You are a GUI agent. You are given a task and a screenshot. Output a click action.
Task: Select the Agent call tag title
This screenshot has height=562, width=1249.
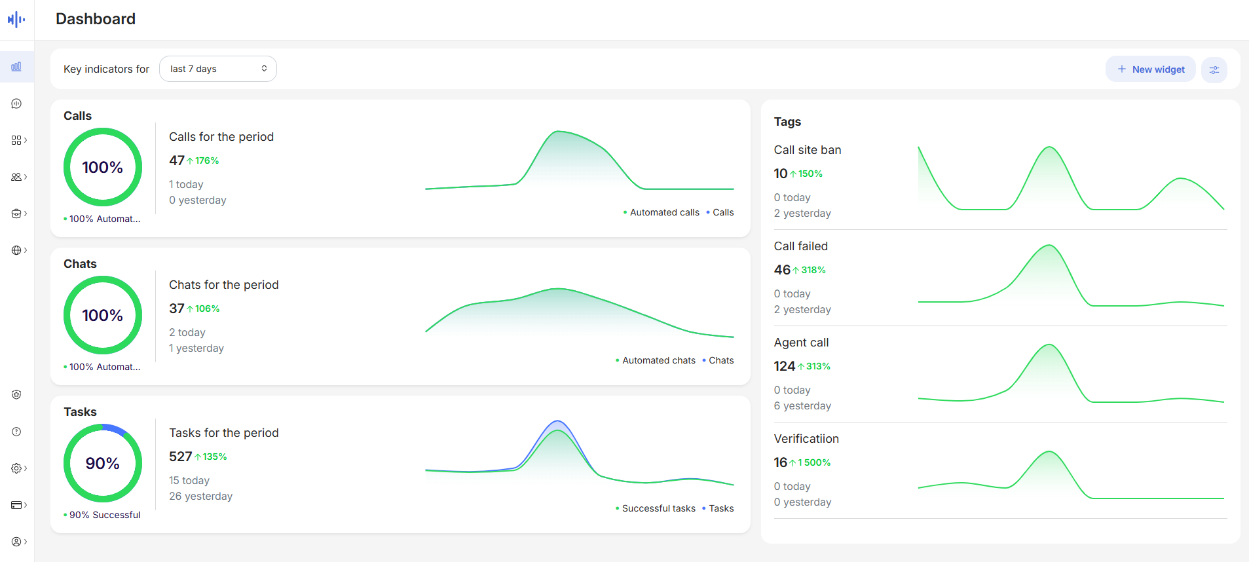(x=801, y=343)
